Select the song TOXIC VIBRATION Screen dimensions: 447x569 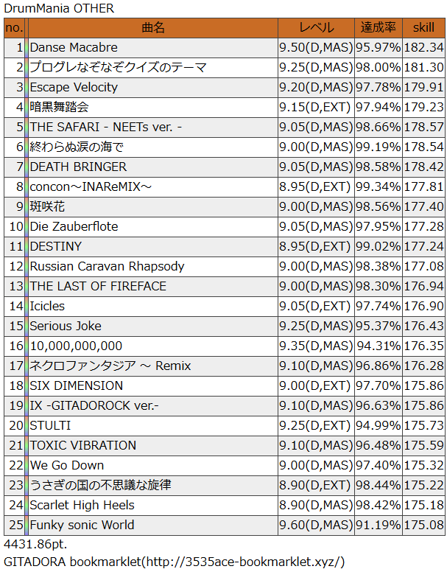[x=83, y=446]
